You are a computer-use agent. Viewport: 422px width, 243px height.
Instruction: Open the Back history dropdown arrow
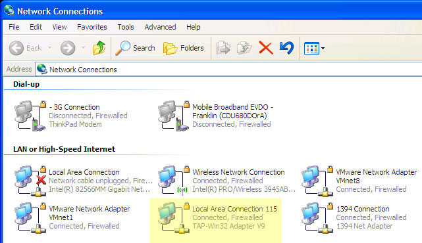coord(50,48)
